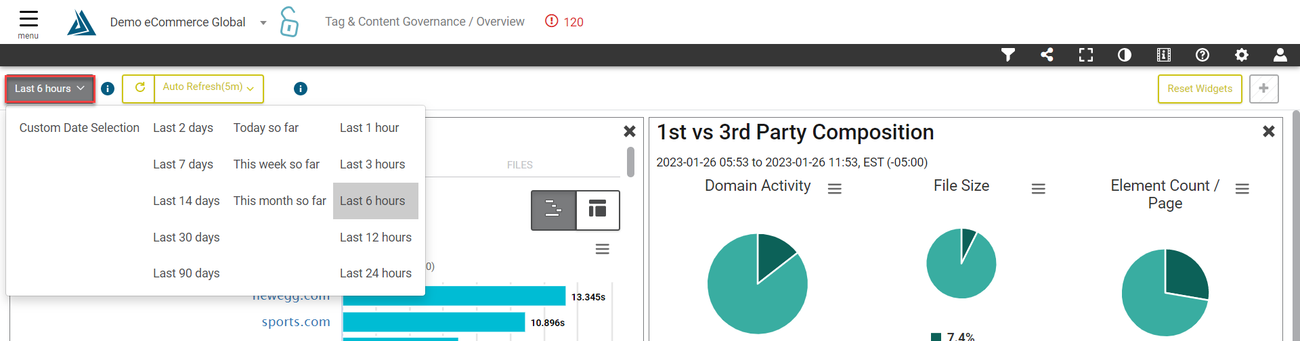The image size is (1300, 341).
Task: Select Last 24 hours from time menu
Action: (376, 273)
